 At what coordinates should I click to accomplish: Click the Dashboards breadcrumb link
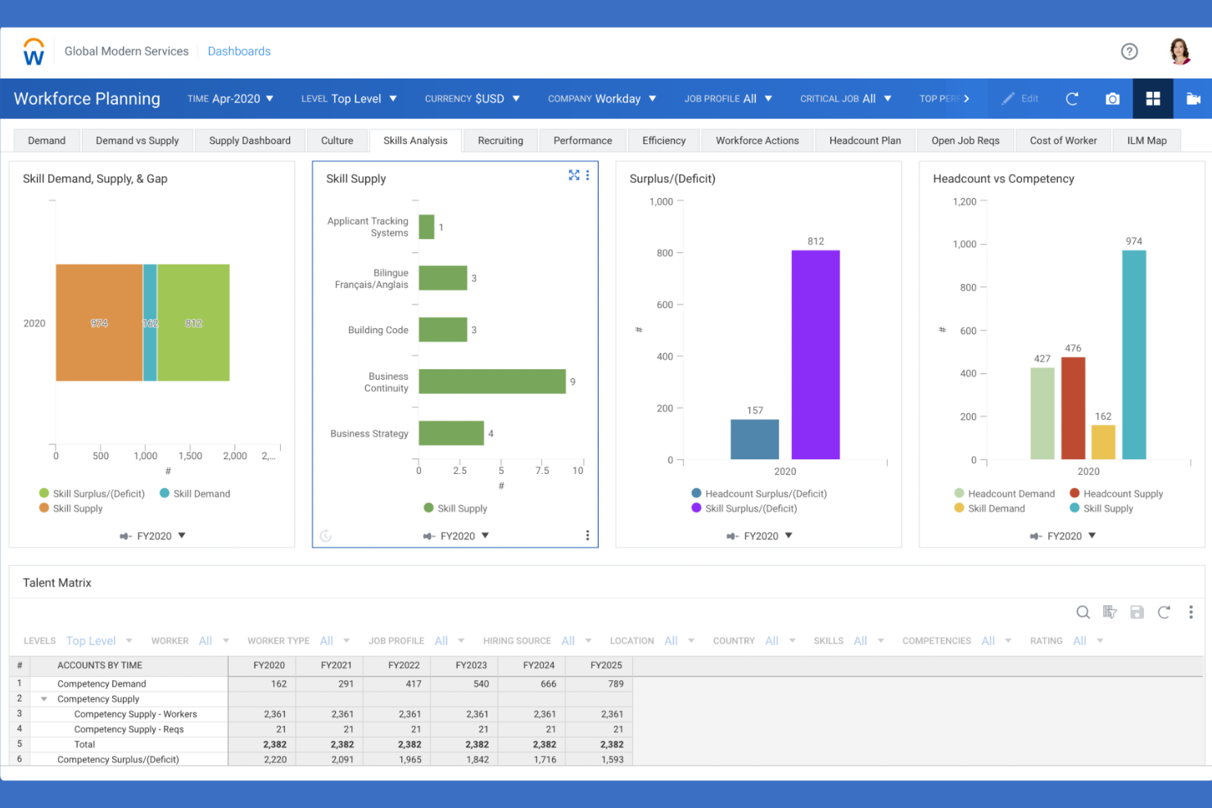tap(239, 51)
